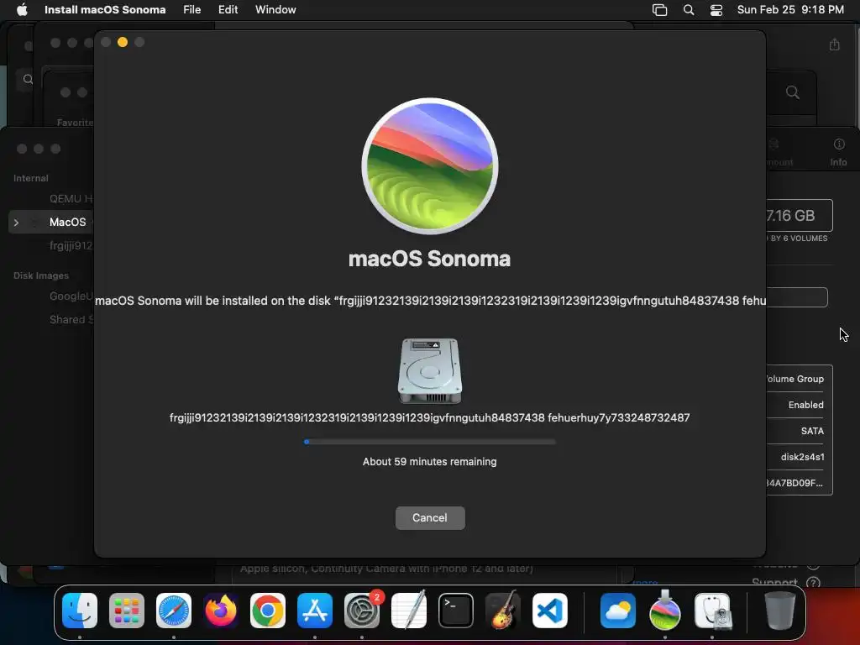The image size is (860, 645).
Task: Click the date and time in the menu bar
Action: [x=790, y=10]
